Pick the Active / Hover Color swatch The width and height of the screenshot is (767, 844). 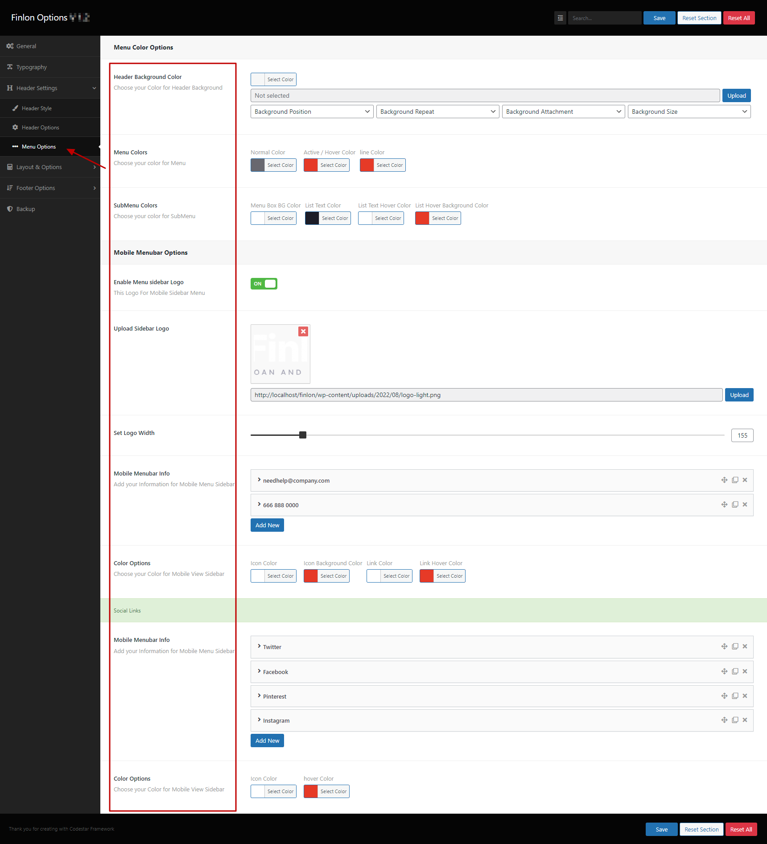coord(311,165)
